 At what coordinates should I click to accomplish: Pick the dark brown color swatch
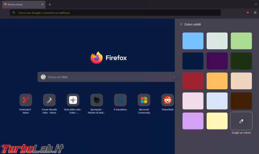pos(241,101)
